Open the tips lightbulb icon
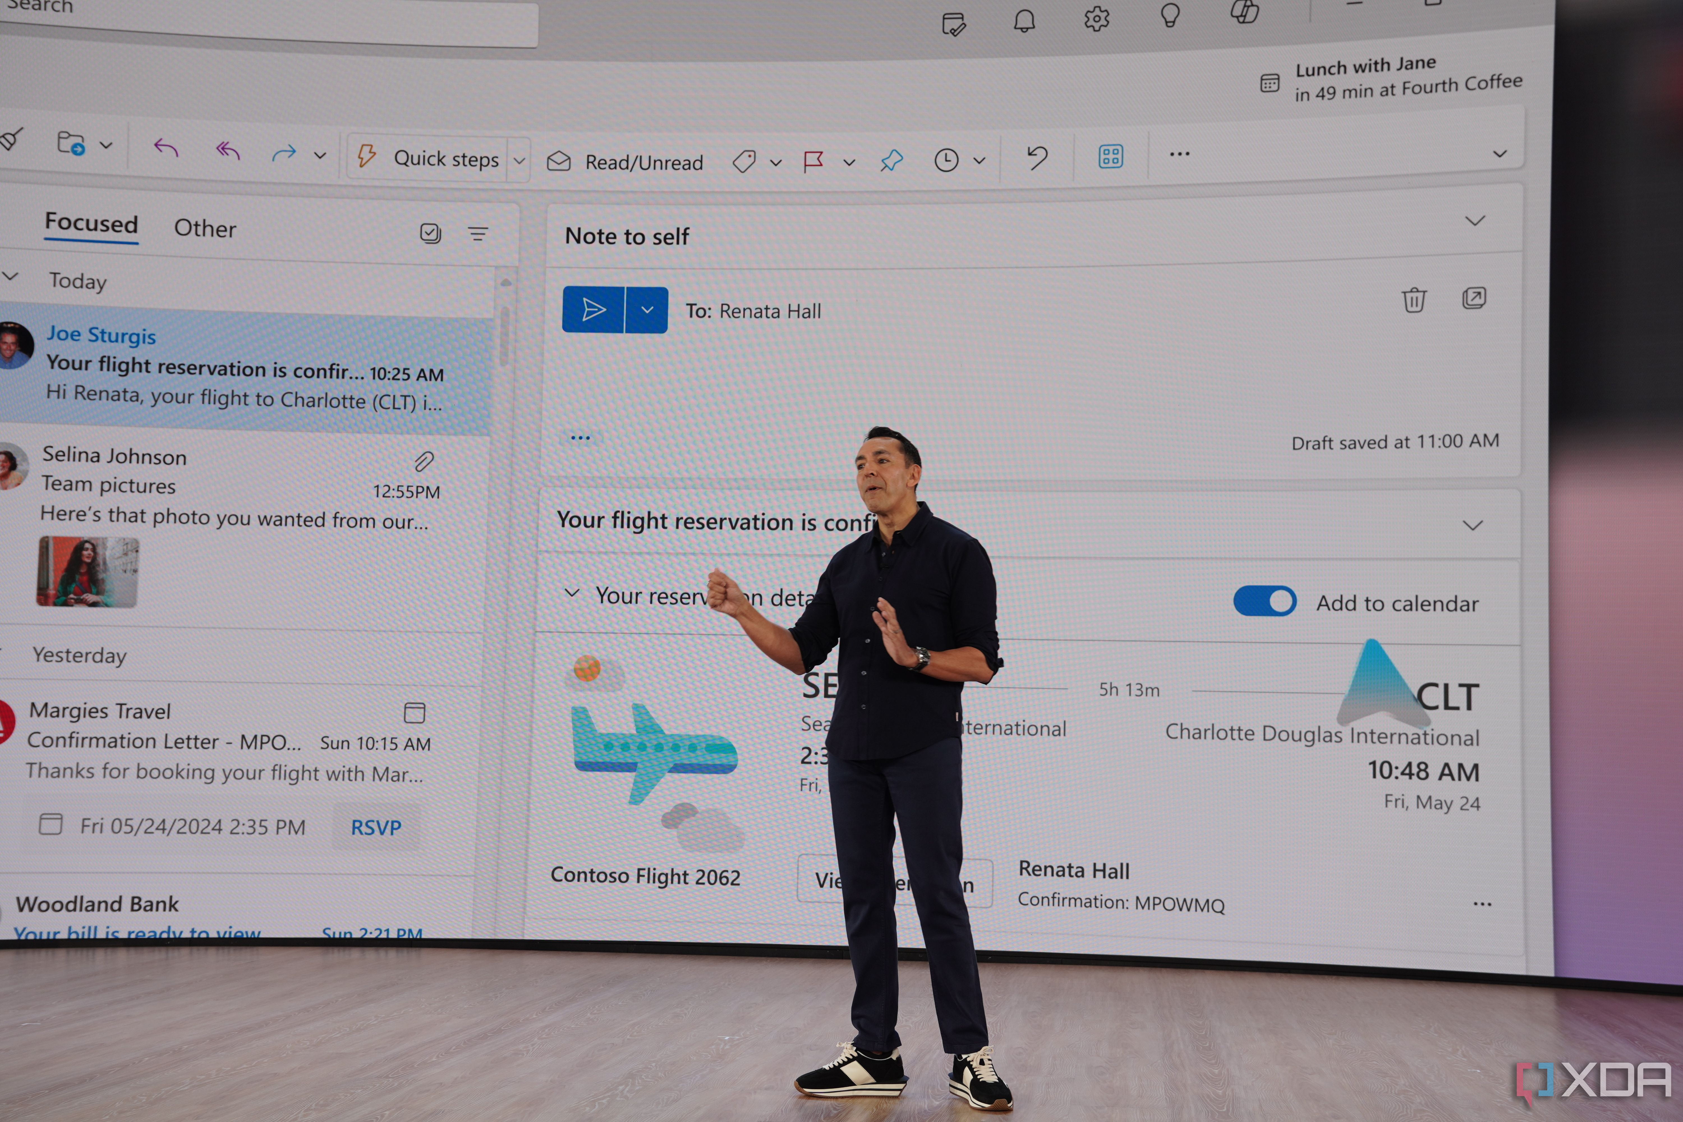The image size is (1683, 1122). [x=1170, y=15]
